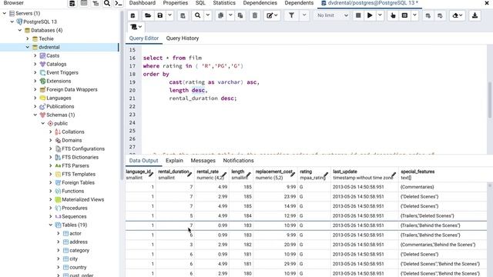Screen dimensions: 493x277
Task: Show the Notifications tab
Action: click(x=238, y=161)
